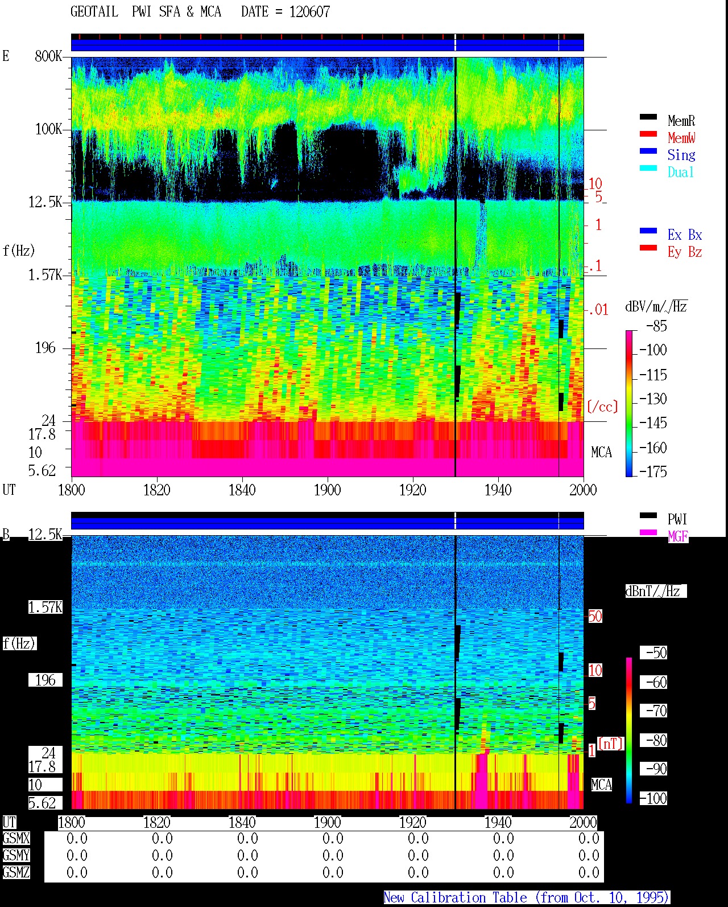Click the 1940 UT label under the magnetic spectrogram
Screen dimensions: 728x907
(498, 823)
